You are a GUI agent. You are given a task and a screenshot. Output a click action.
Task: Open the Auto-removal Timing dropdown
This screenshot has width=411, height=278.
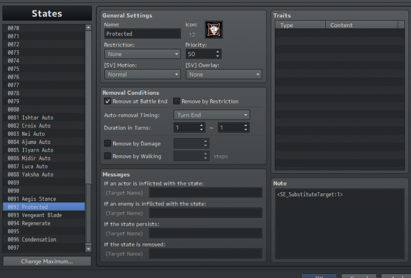212,115
